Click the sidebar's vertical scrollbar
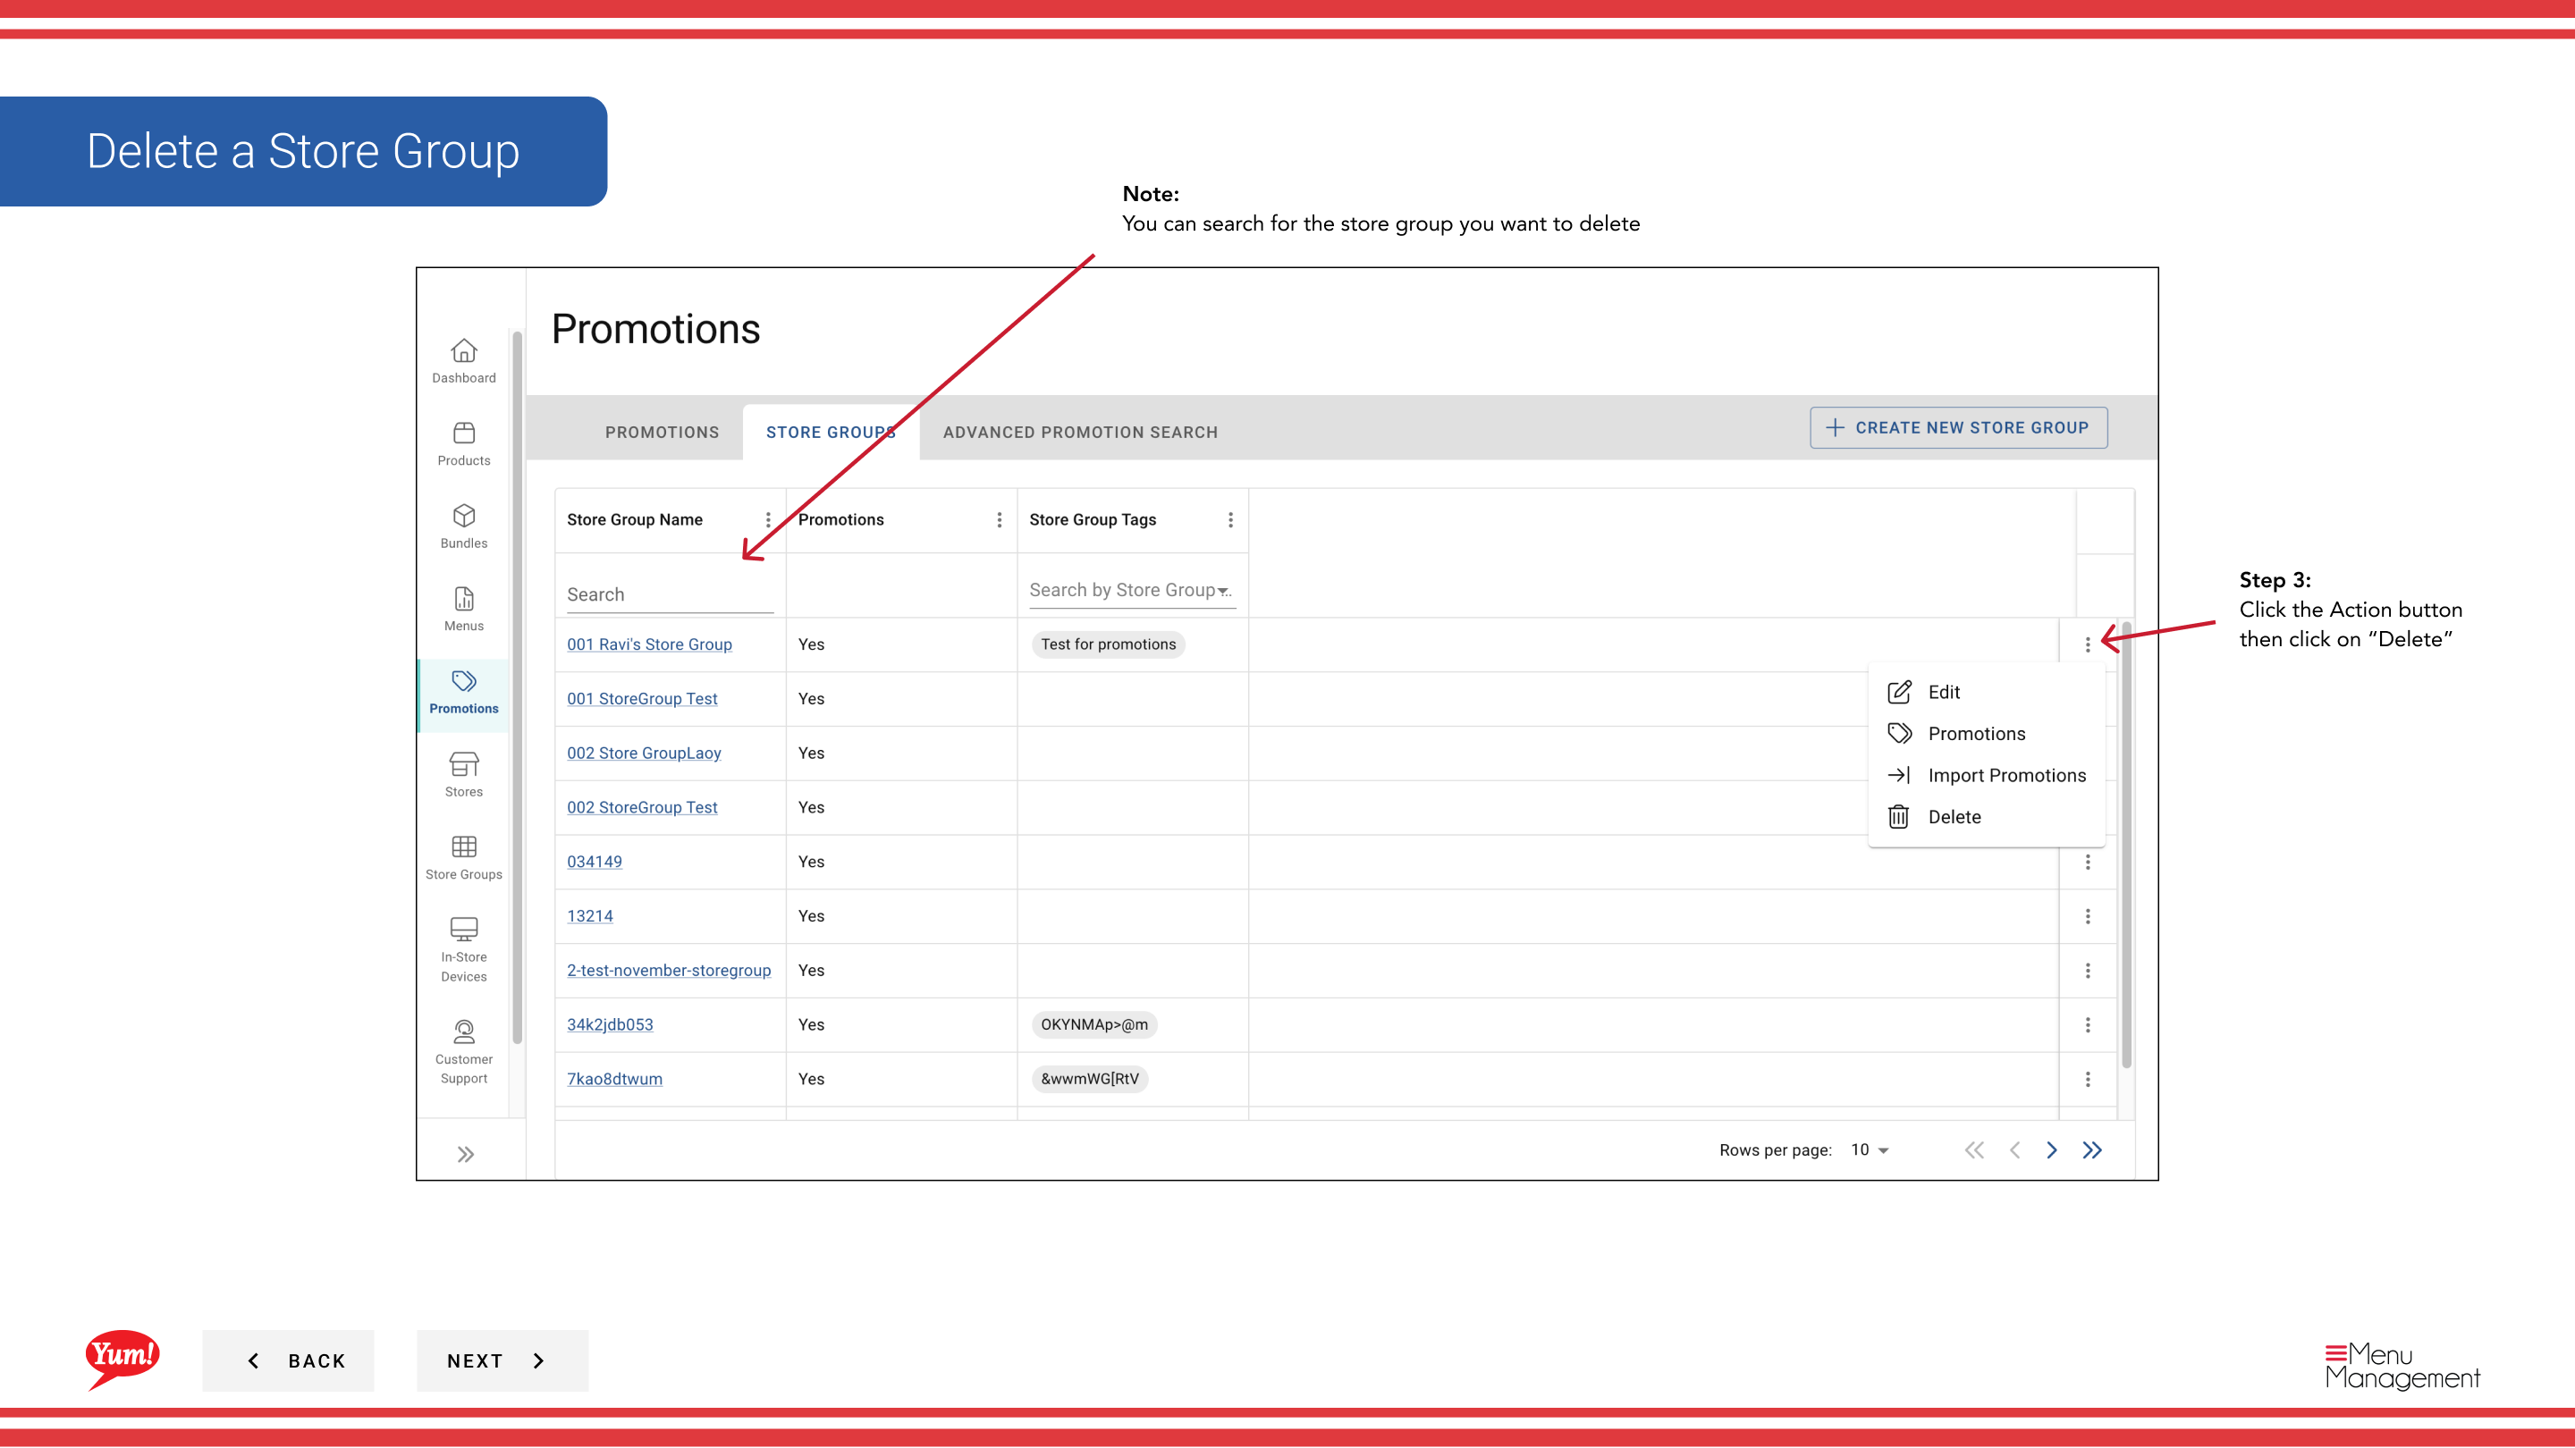2575x1448 pixels. pyautogui.click(x=517, y=689)
